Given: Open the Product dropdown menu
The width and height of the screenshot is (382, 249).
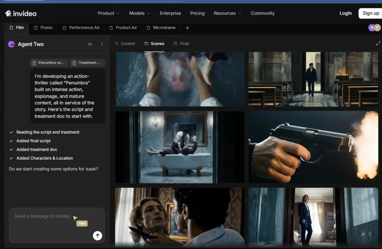Looking at the screenshot, I should pos(109,13).
